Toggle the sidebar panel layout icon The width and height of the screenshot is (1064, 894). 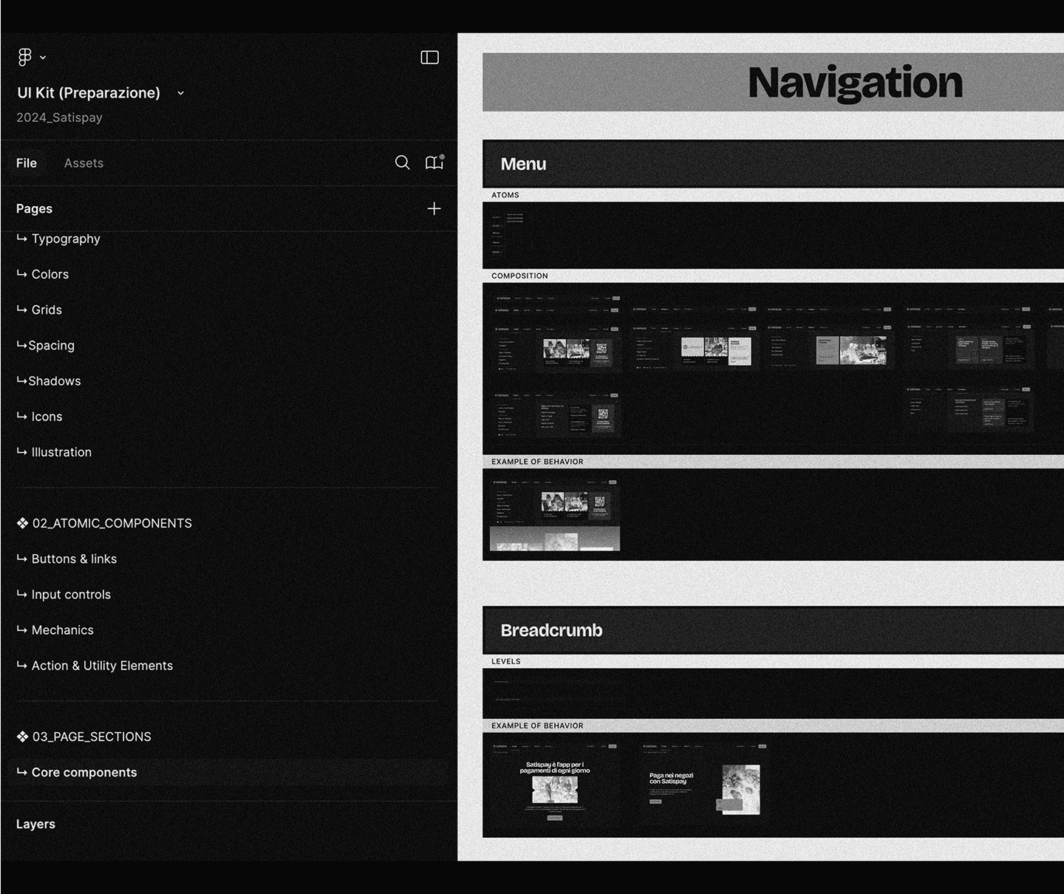429,58
